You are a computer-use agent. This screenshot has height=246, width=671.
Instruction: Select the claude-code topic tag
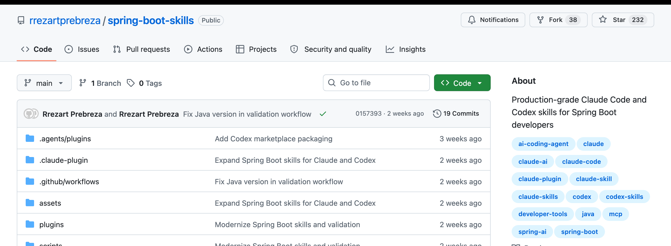581,162
